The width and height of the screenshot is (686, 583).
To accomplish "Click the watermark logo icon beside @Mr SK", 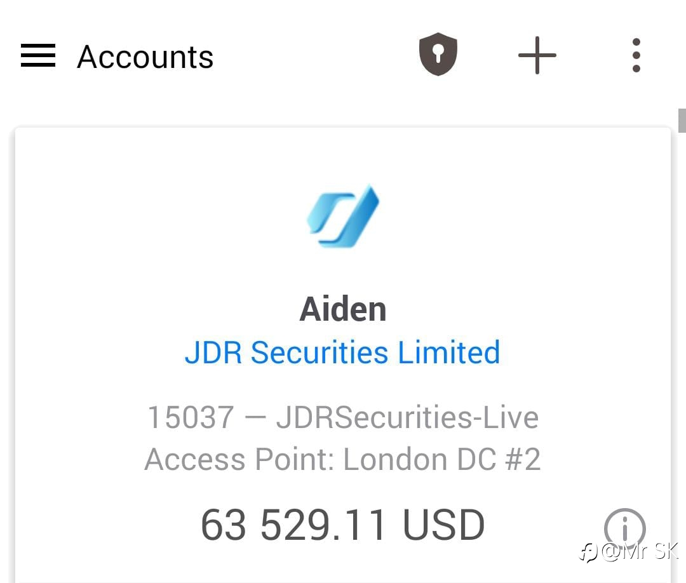I will point(589,553).
